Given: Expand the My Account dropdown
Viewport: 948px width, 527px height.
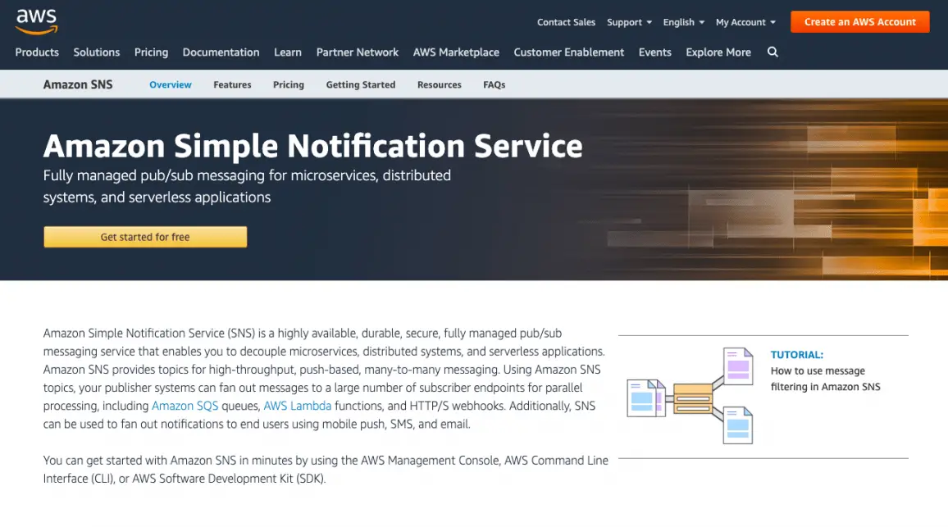Looking at the screenshot, I should tap(745, 22).
